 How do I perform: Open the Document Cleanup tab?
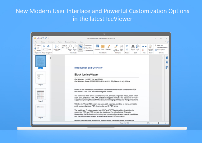[71, 42]
